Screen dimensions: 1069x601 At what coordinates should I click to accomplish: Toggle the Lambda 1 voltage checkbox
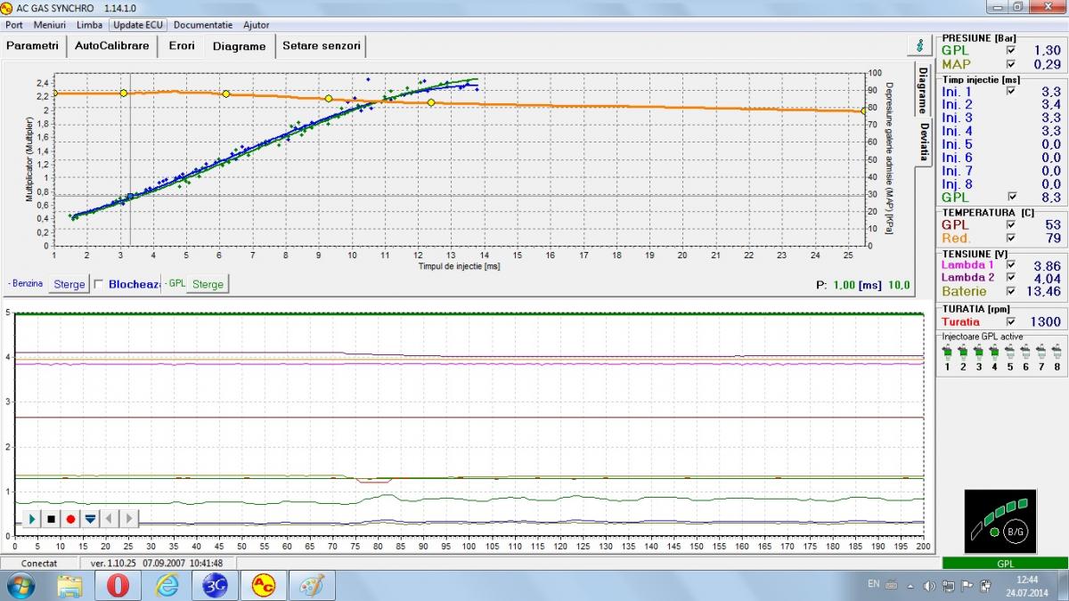point(1010,265)
